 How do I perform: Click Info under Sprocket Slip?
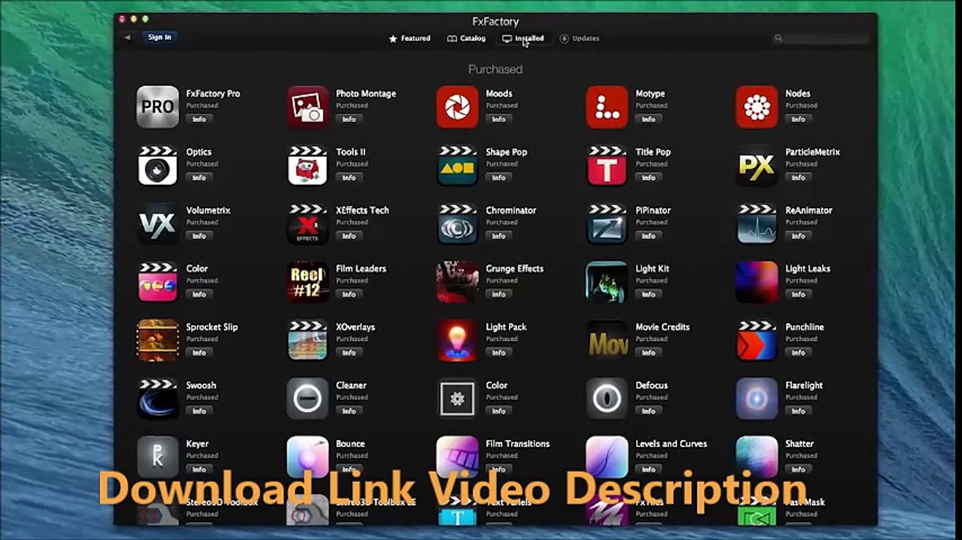point(199,353)
